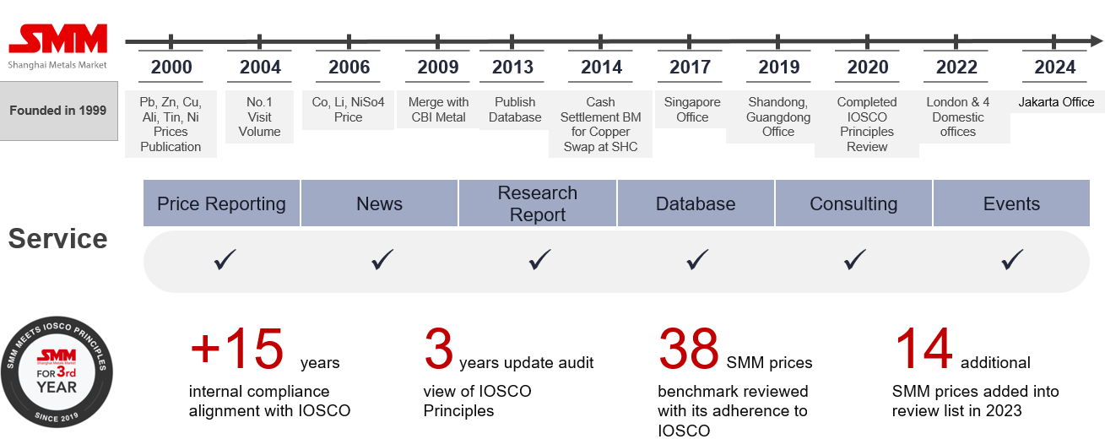Open the Consulting service header
1105x439 pixels.
[x=853, y=203]
